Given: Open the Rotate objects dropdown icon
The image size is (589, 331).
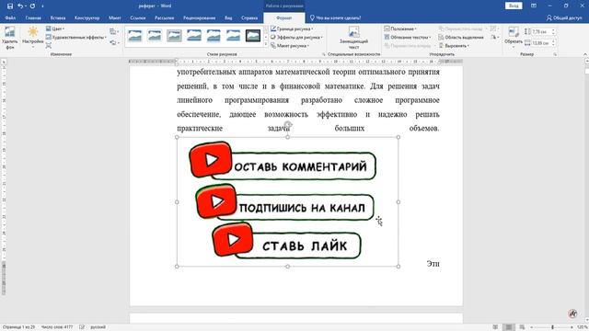Looking at the screenshot, I should point(494,37).
